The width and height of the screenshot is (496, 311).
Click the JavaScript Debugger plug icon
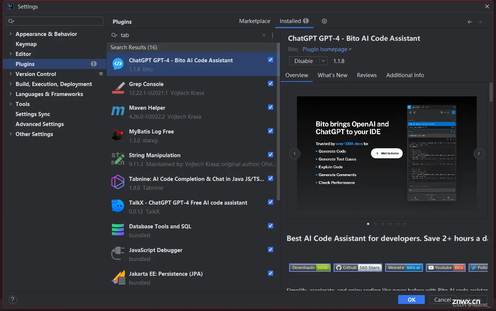pyautogui.click(x=118, y=254)
